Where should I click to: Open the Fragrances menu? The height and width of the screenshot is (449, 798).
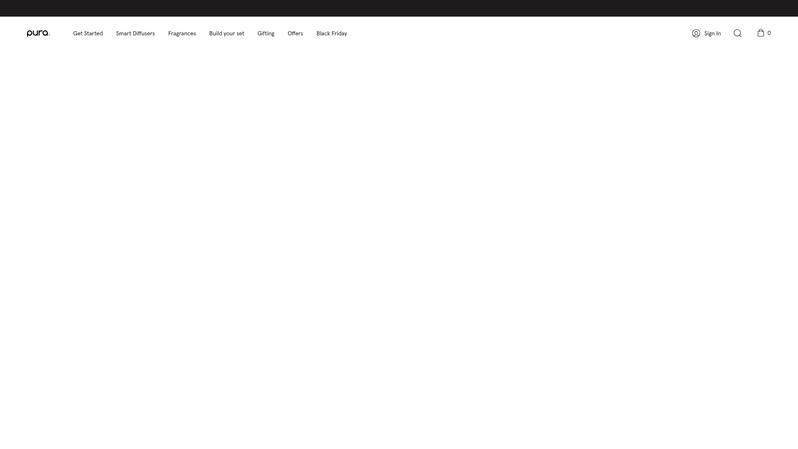[x=182, y=33]
